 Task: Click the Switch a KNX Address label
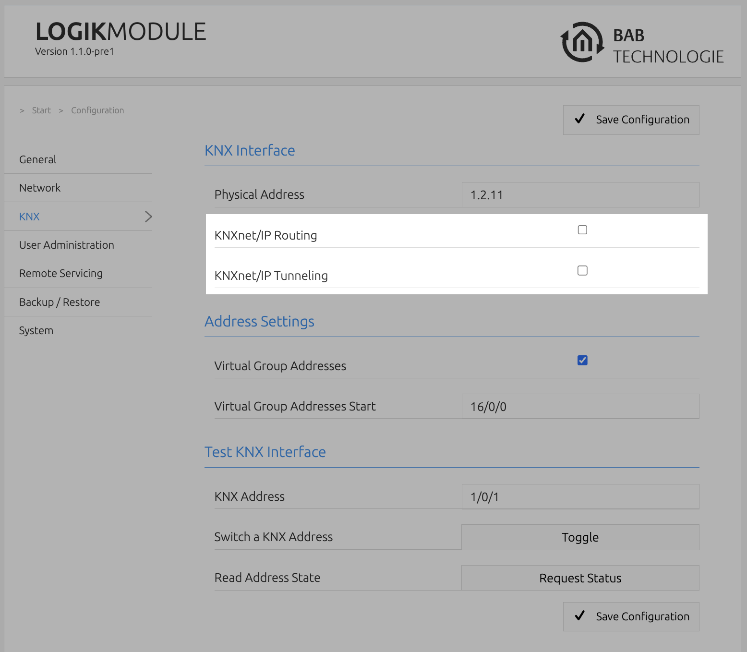pos(273,537)
